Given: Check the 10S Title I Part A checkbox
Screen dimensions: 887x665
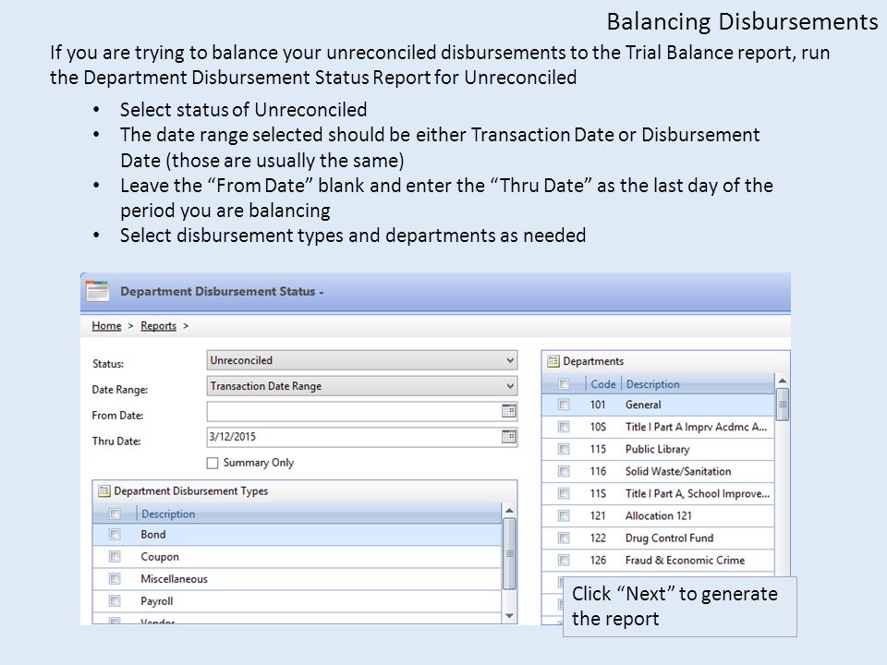Looking at the screenshot, I should 564,427.
